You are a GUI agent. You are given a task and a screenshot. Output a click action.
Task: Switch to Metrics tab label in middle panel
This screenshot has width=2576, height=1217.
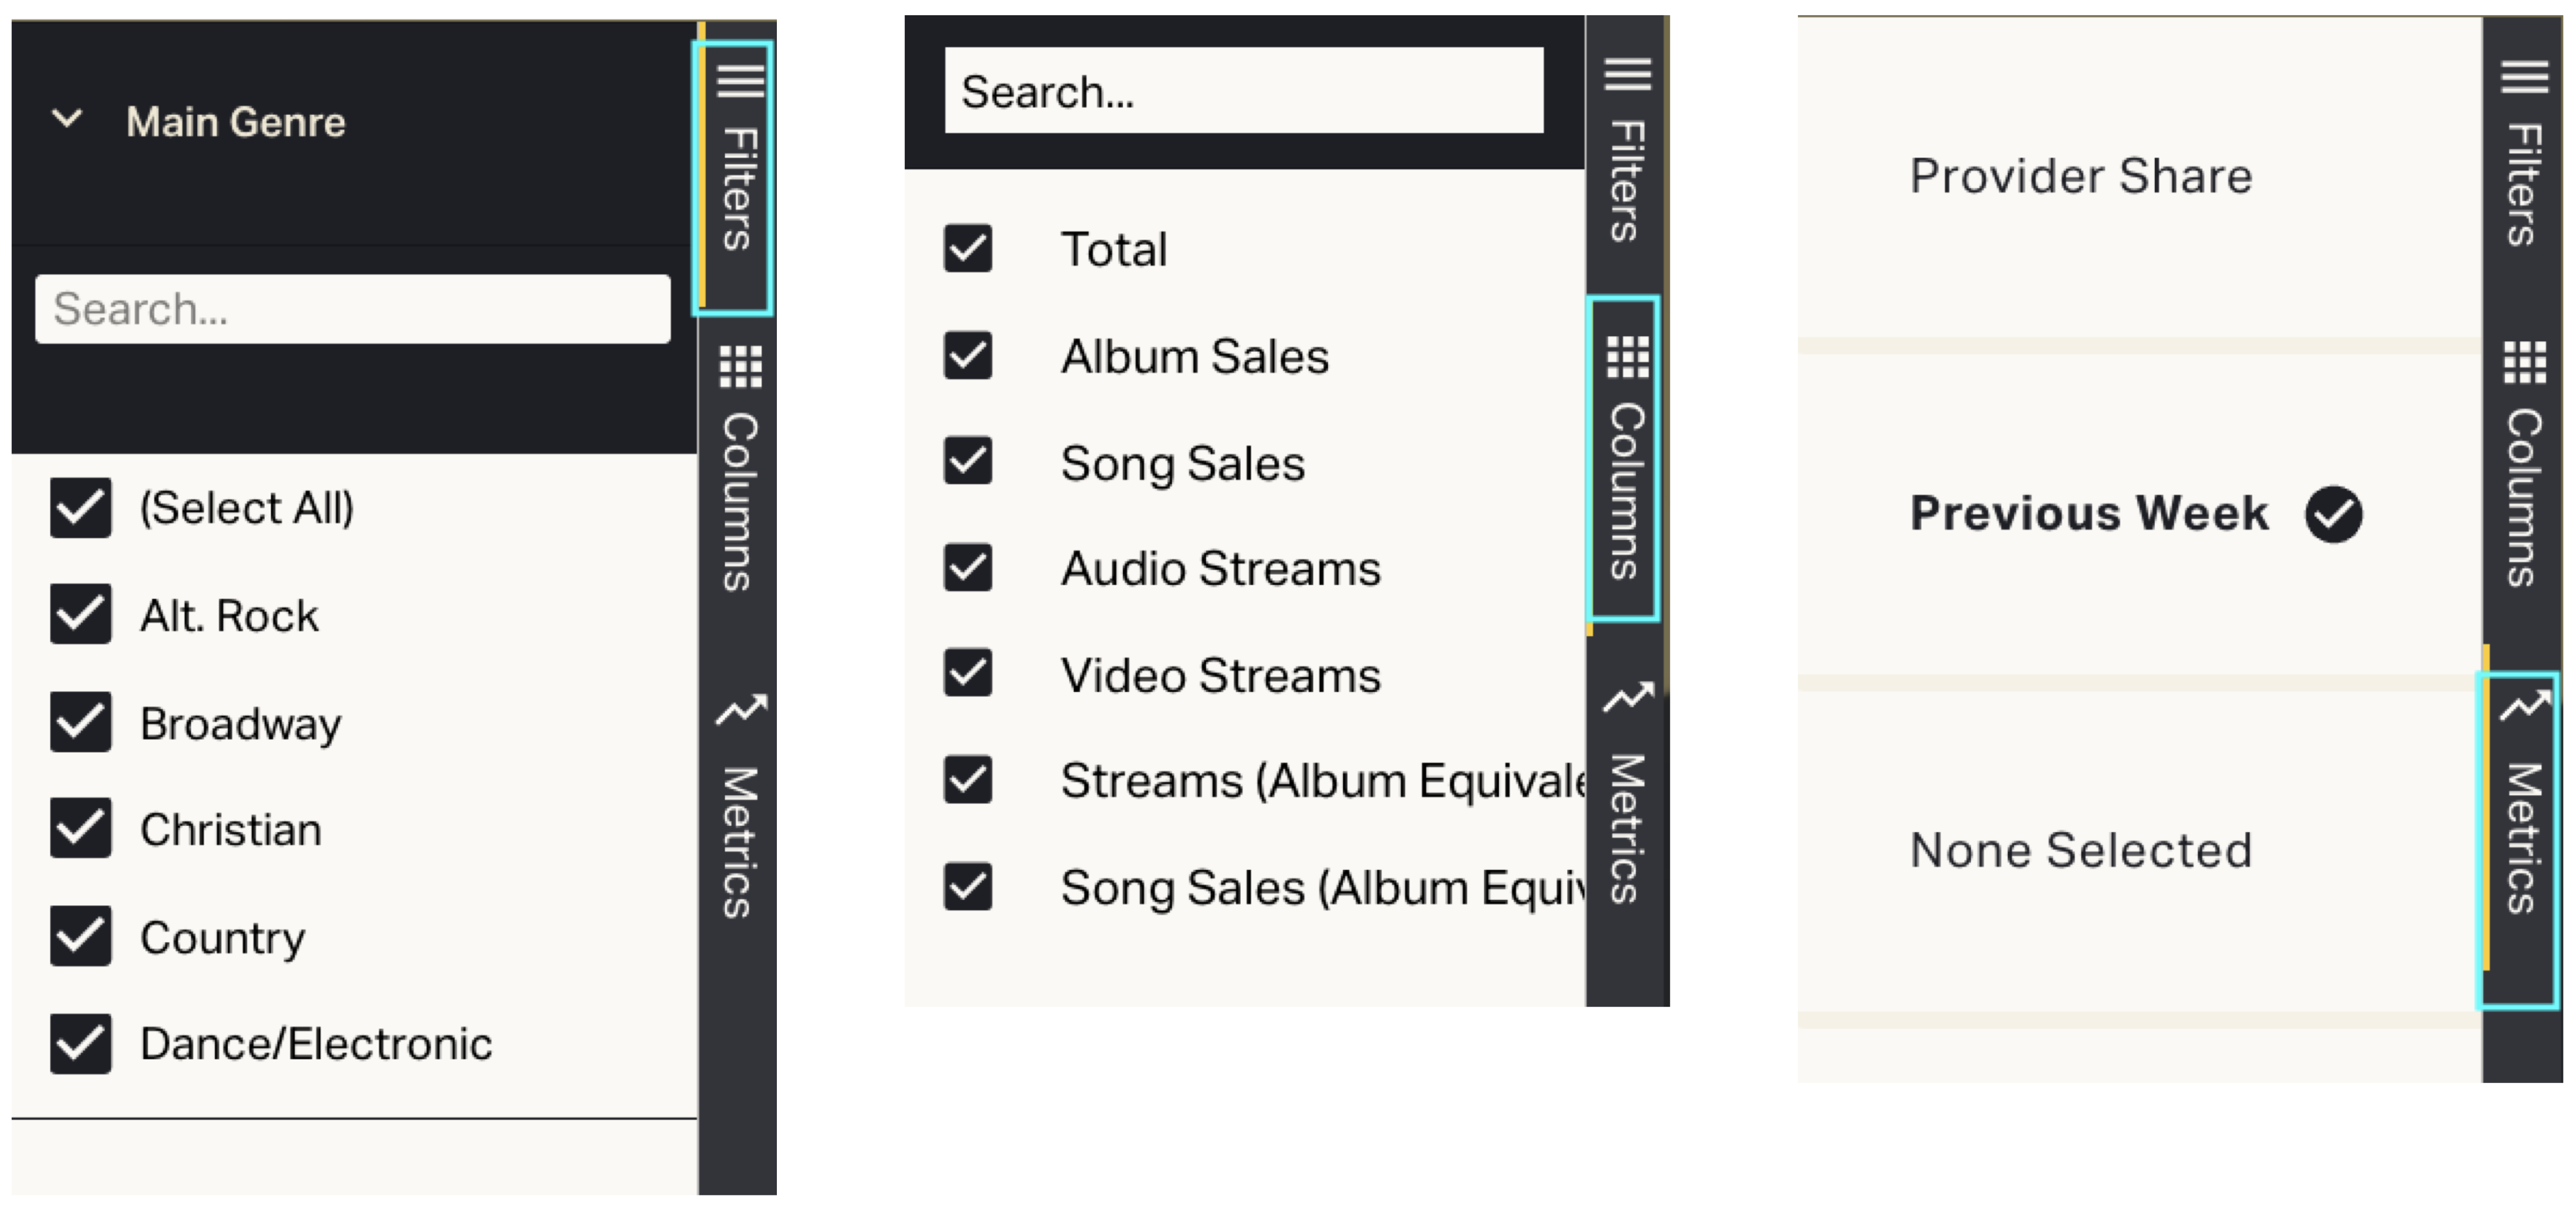(x=1627, y=828)
